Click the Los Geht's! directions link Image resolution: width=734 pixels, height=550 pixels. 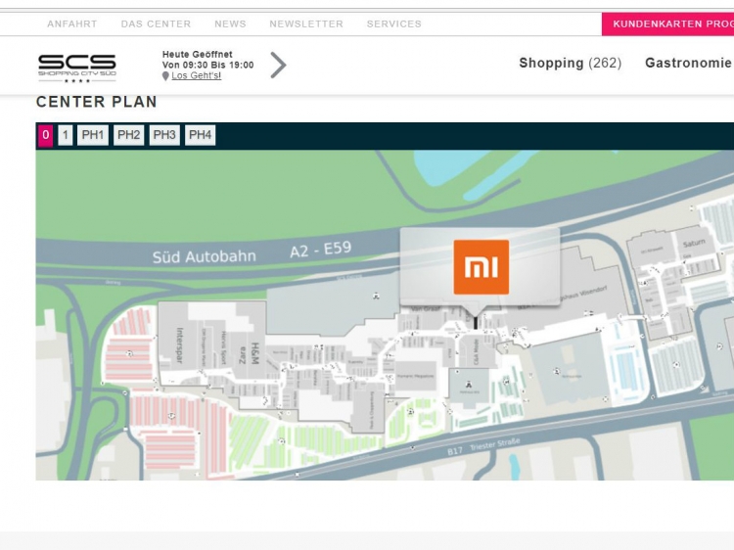pyautogui.click(x=196, y=76)
